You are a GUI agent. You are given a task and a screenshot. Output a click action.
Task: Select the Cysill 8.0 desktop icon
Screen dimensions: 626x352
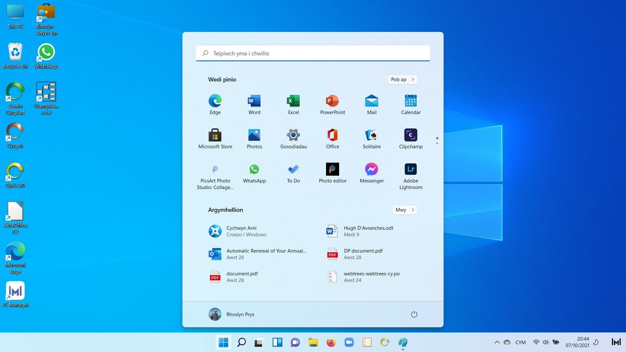pos(16,175)
